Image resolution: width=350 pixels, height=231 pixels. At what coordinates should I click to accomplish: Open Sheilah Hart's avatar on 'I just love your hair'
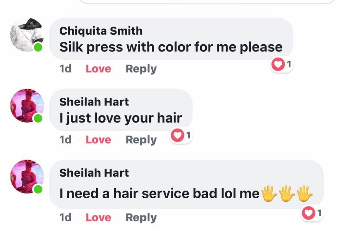[x=27, y=105]
